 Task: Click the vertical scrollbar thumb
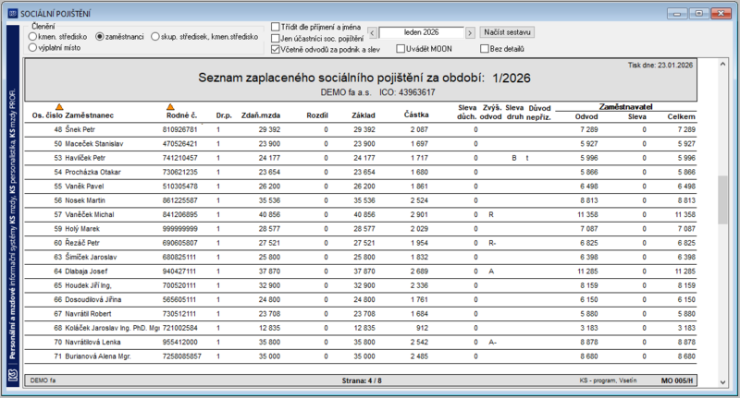[x=722, y=200]
